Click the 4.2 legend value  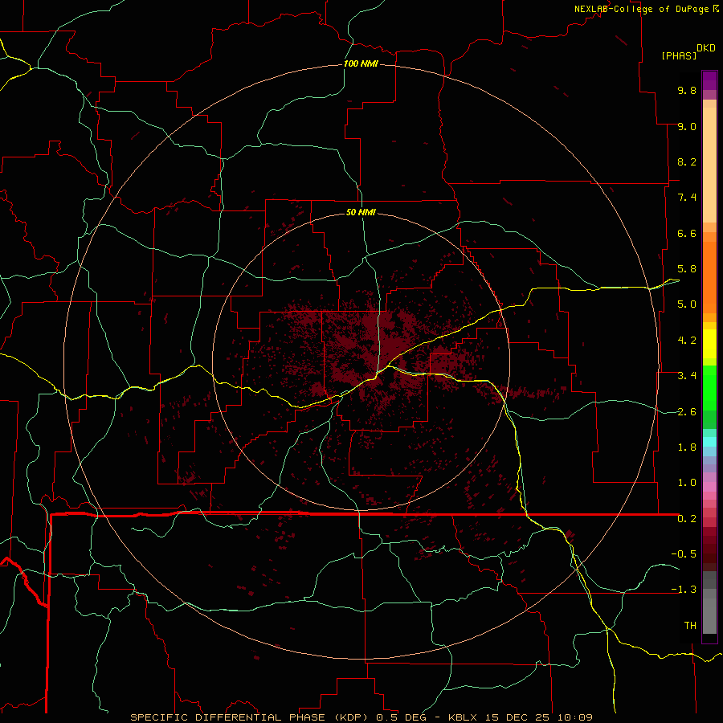coord(687,341)
